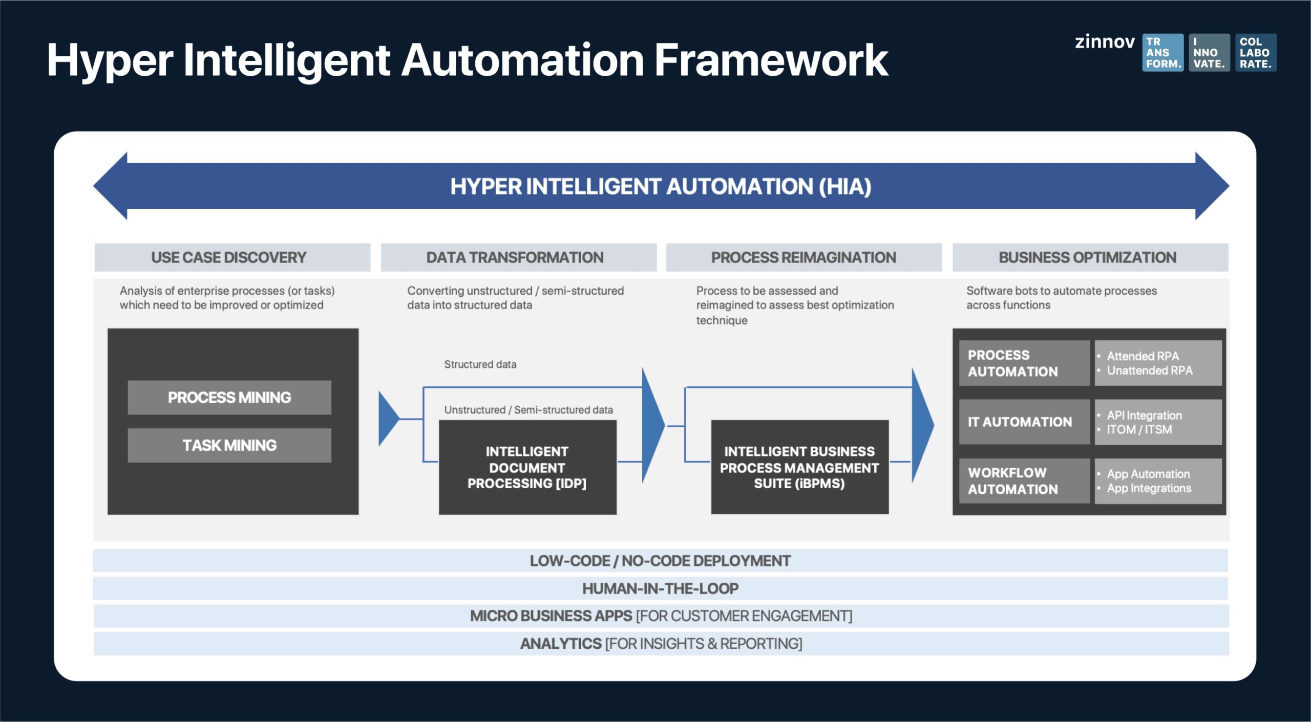1311x722 pixels.
Task: Click the TASK MINING box
Action: point(229,446)
